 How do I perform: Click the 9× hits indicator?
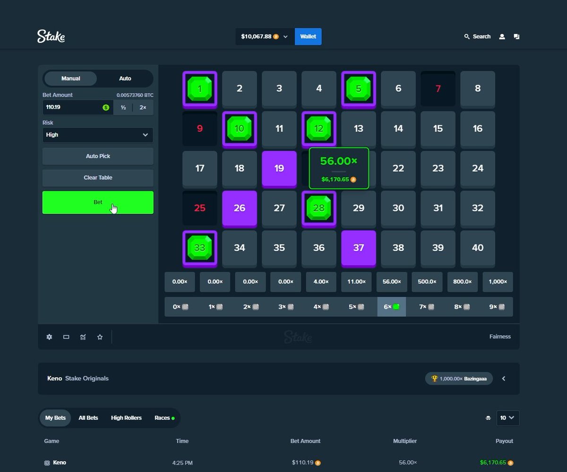[498, 306]
